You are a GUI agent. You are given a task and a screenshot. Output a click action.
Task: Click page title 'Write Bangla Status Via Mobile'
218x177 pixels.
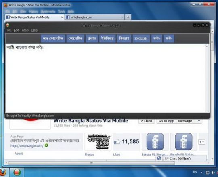[x=91, y=121]
